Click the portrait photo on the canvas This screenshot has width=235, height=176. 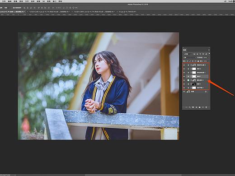99,86
